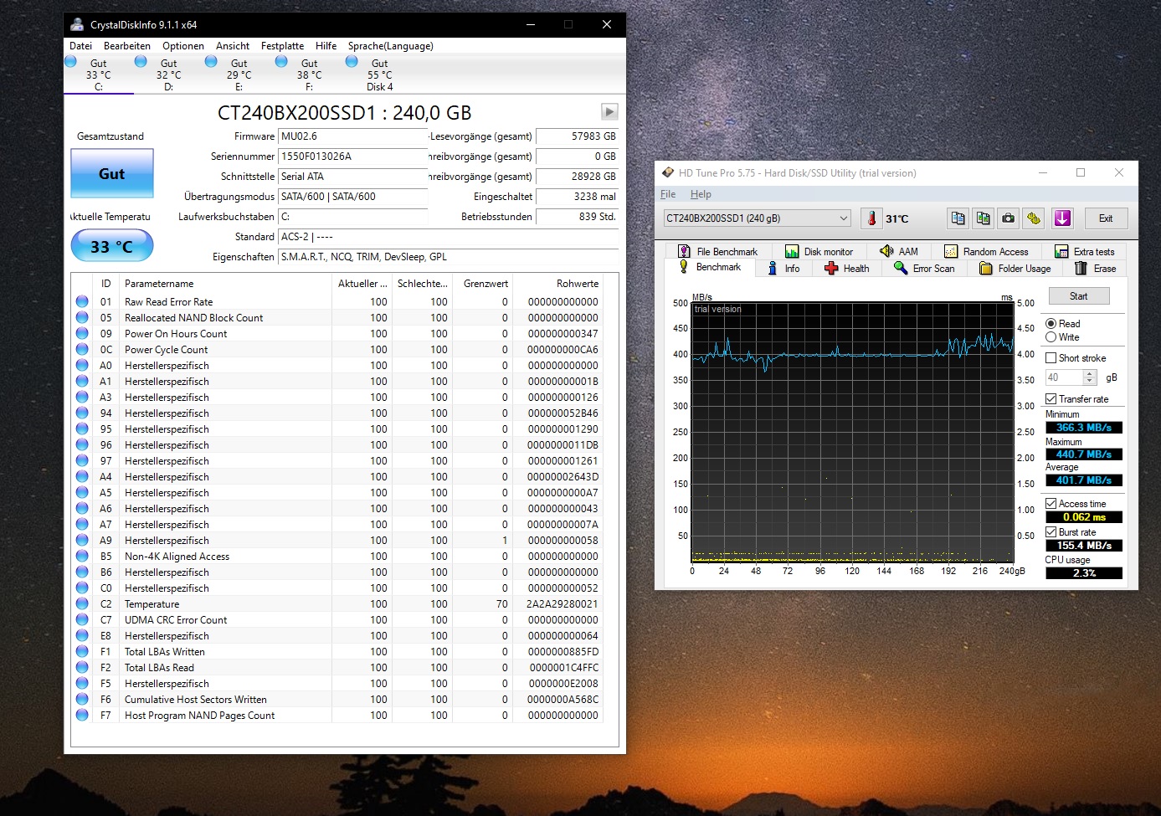Click the 33 °C temperature button

pos(112,246)
